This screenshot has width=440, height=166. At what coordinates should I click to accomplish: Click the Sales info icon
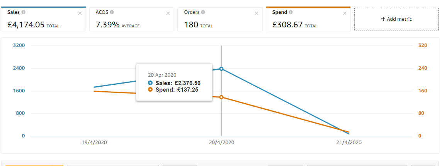coord(24,12)
